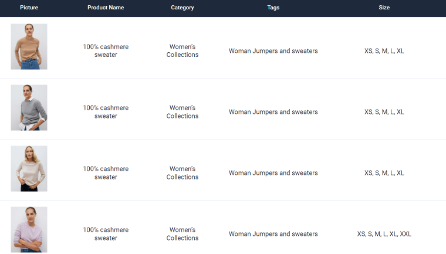Screen dimensions: 446x254
Task: Sort by the Tags column header
Action: (x=273, y=8)
